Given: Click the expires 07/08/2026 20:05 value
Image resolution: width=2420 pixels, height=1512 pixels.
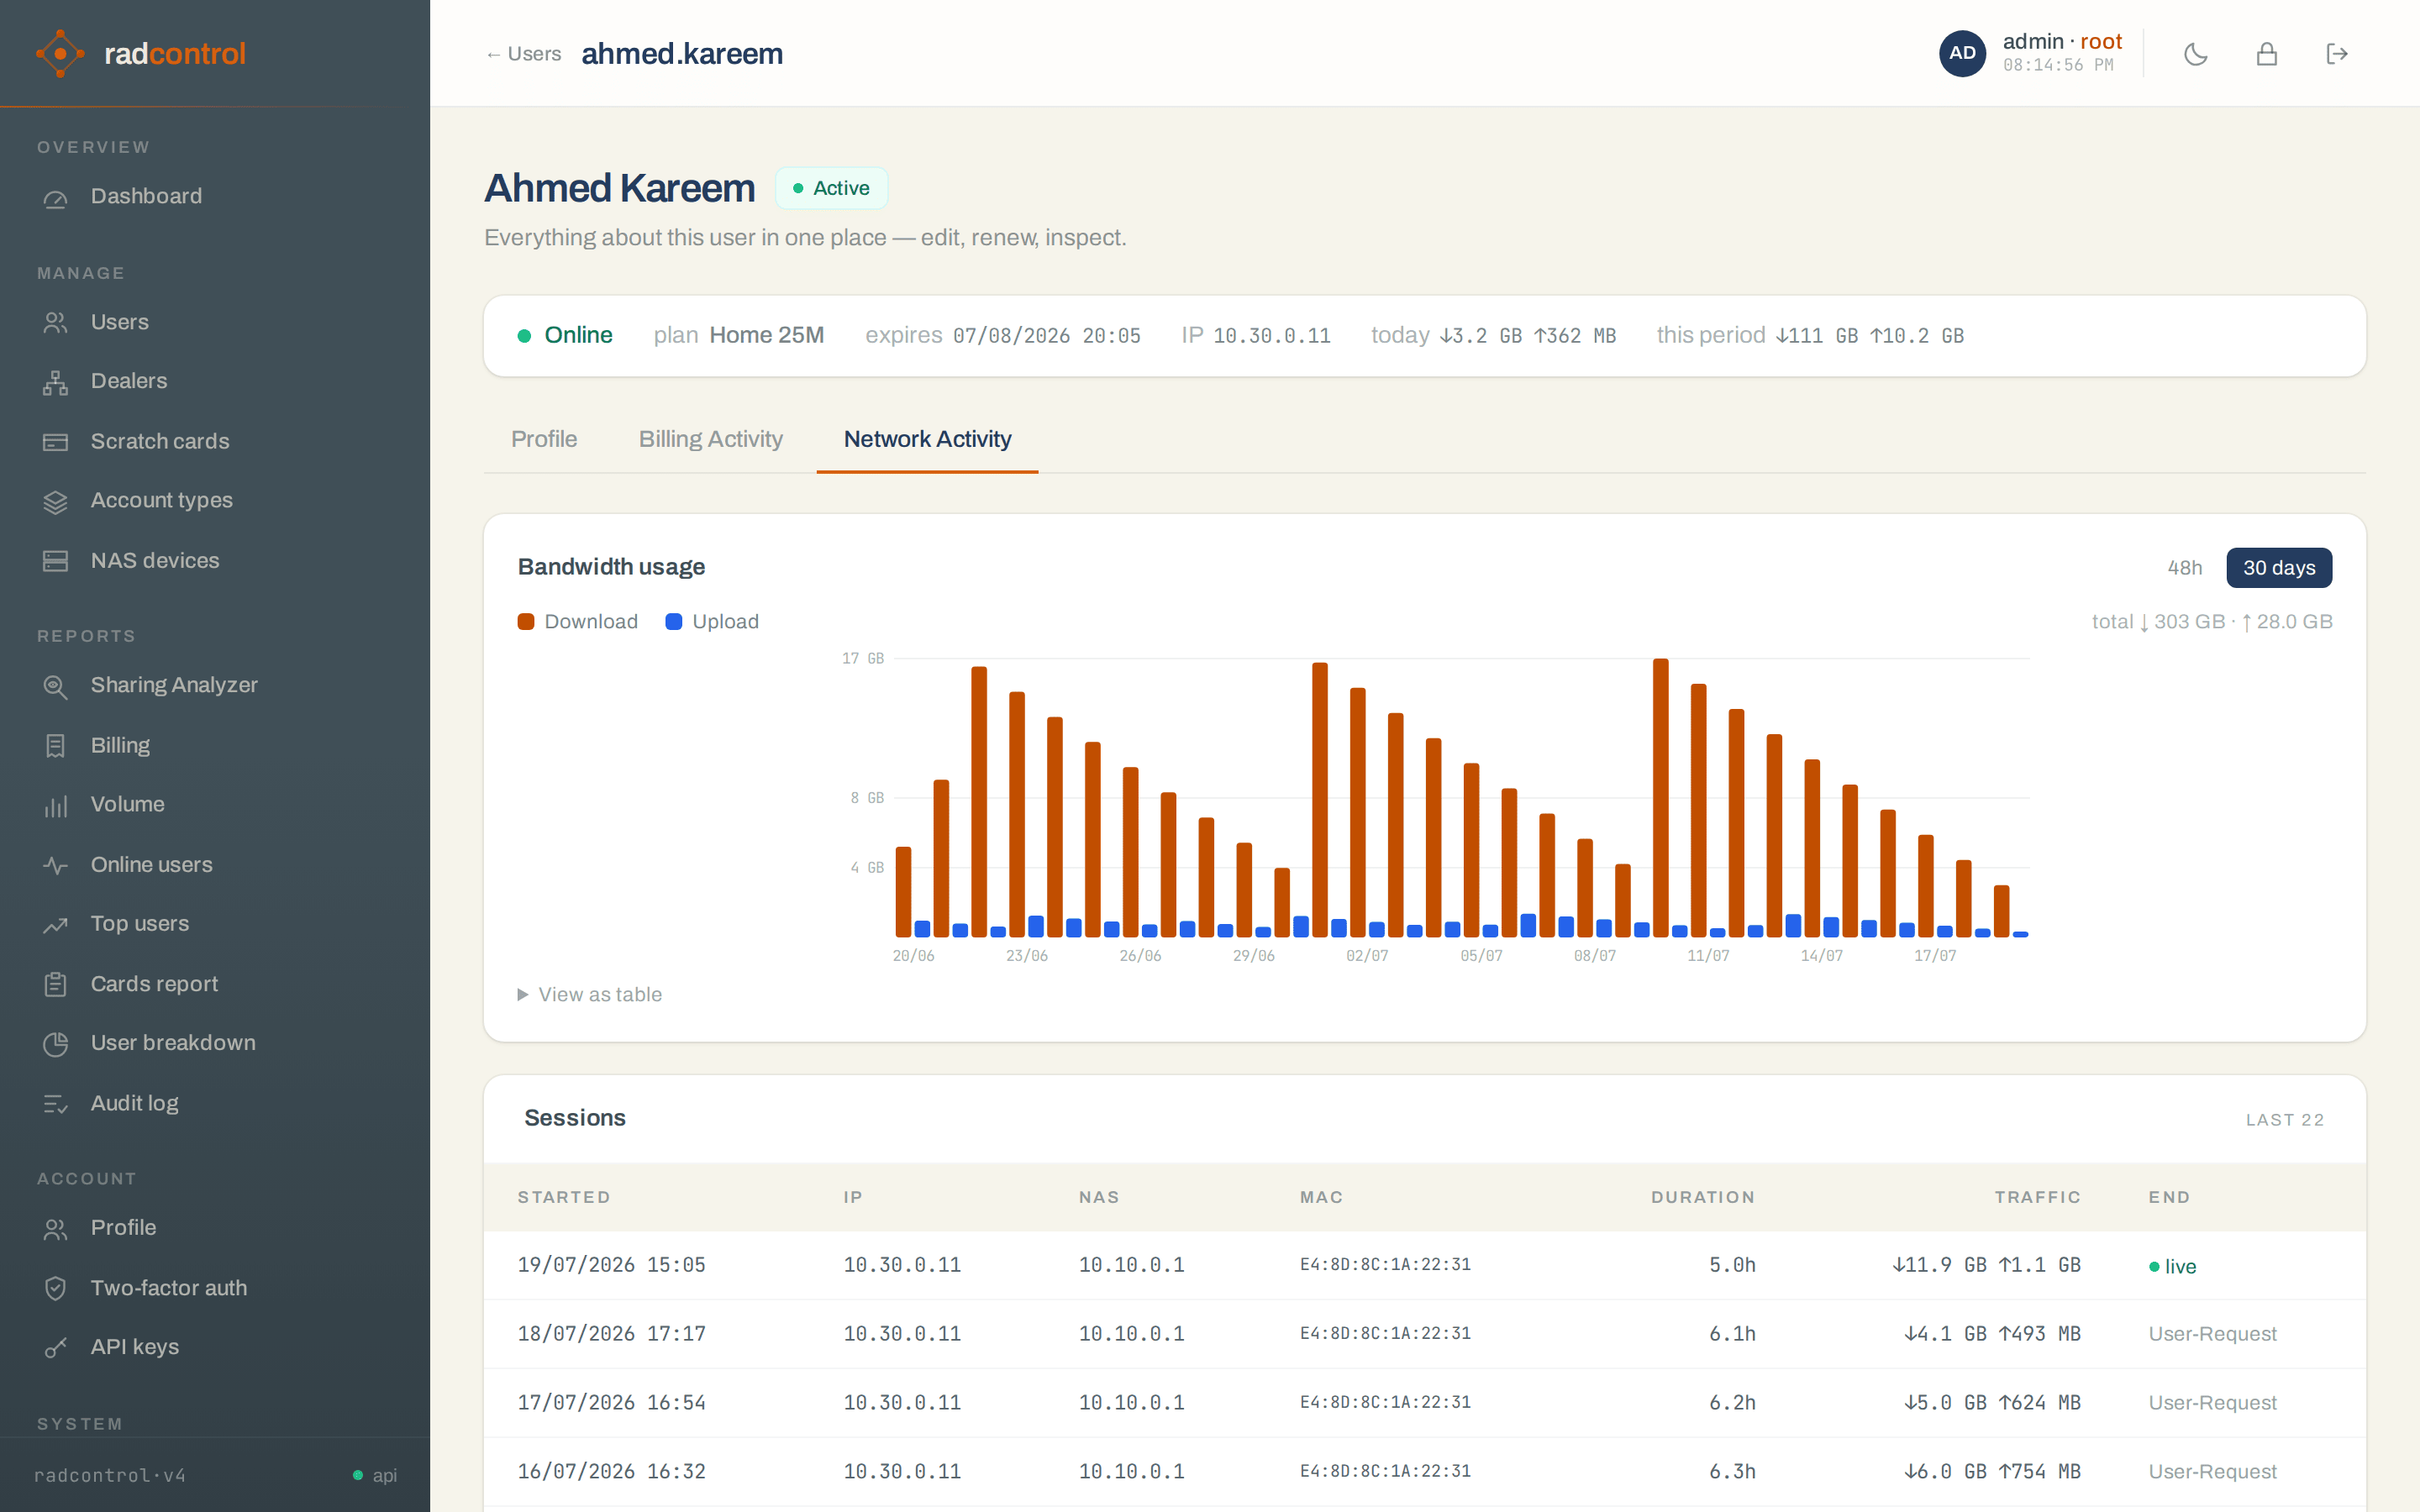Looking at the screenshot, I should click(x=1046, y=336).
